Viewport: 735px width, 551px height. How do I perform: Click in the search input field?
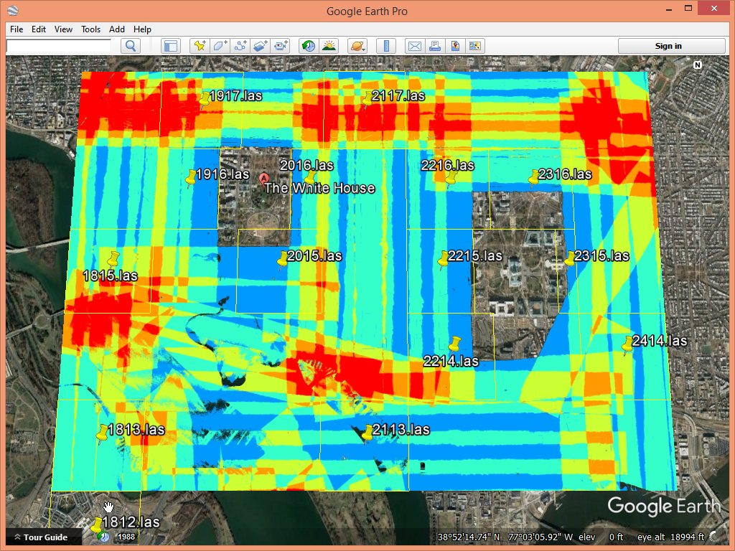coord(59,46)
